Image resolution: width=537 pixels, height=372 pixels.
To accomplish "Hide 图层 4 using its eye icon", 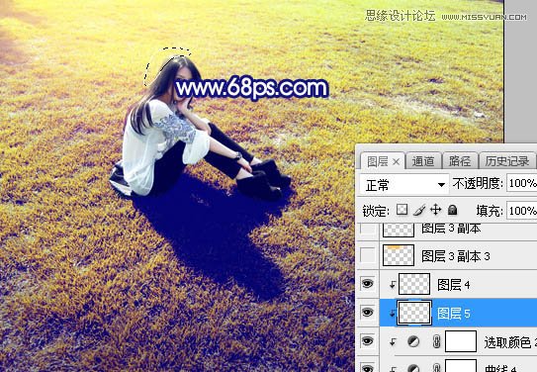I will [367, 284].
